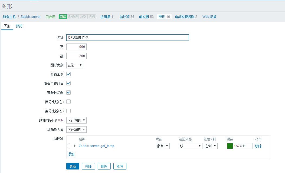
Task: Click the SNMP availability badge
Action: click(x=73, y=17)
